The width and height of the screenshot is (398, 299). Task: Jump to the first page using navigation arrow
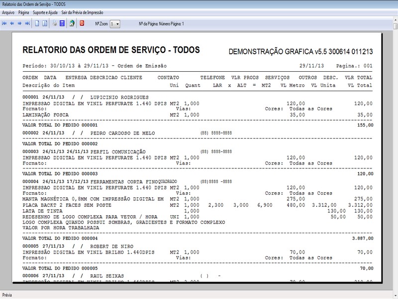point(4,23)
